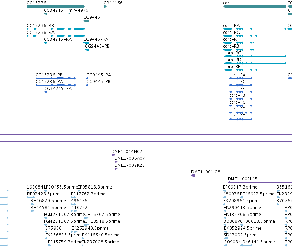Click the 375950 EST label

click(53, 228)
